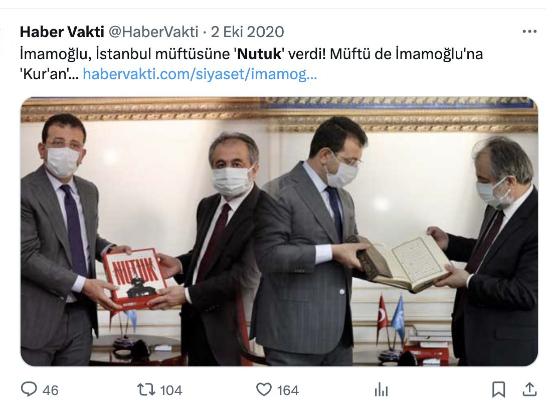Screen dimensions: 546x406
Task: Click the retweet arrows icon
Action: tap(146, 389)
